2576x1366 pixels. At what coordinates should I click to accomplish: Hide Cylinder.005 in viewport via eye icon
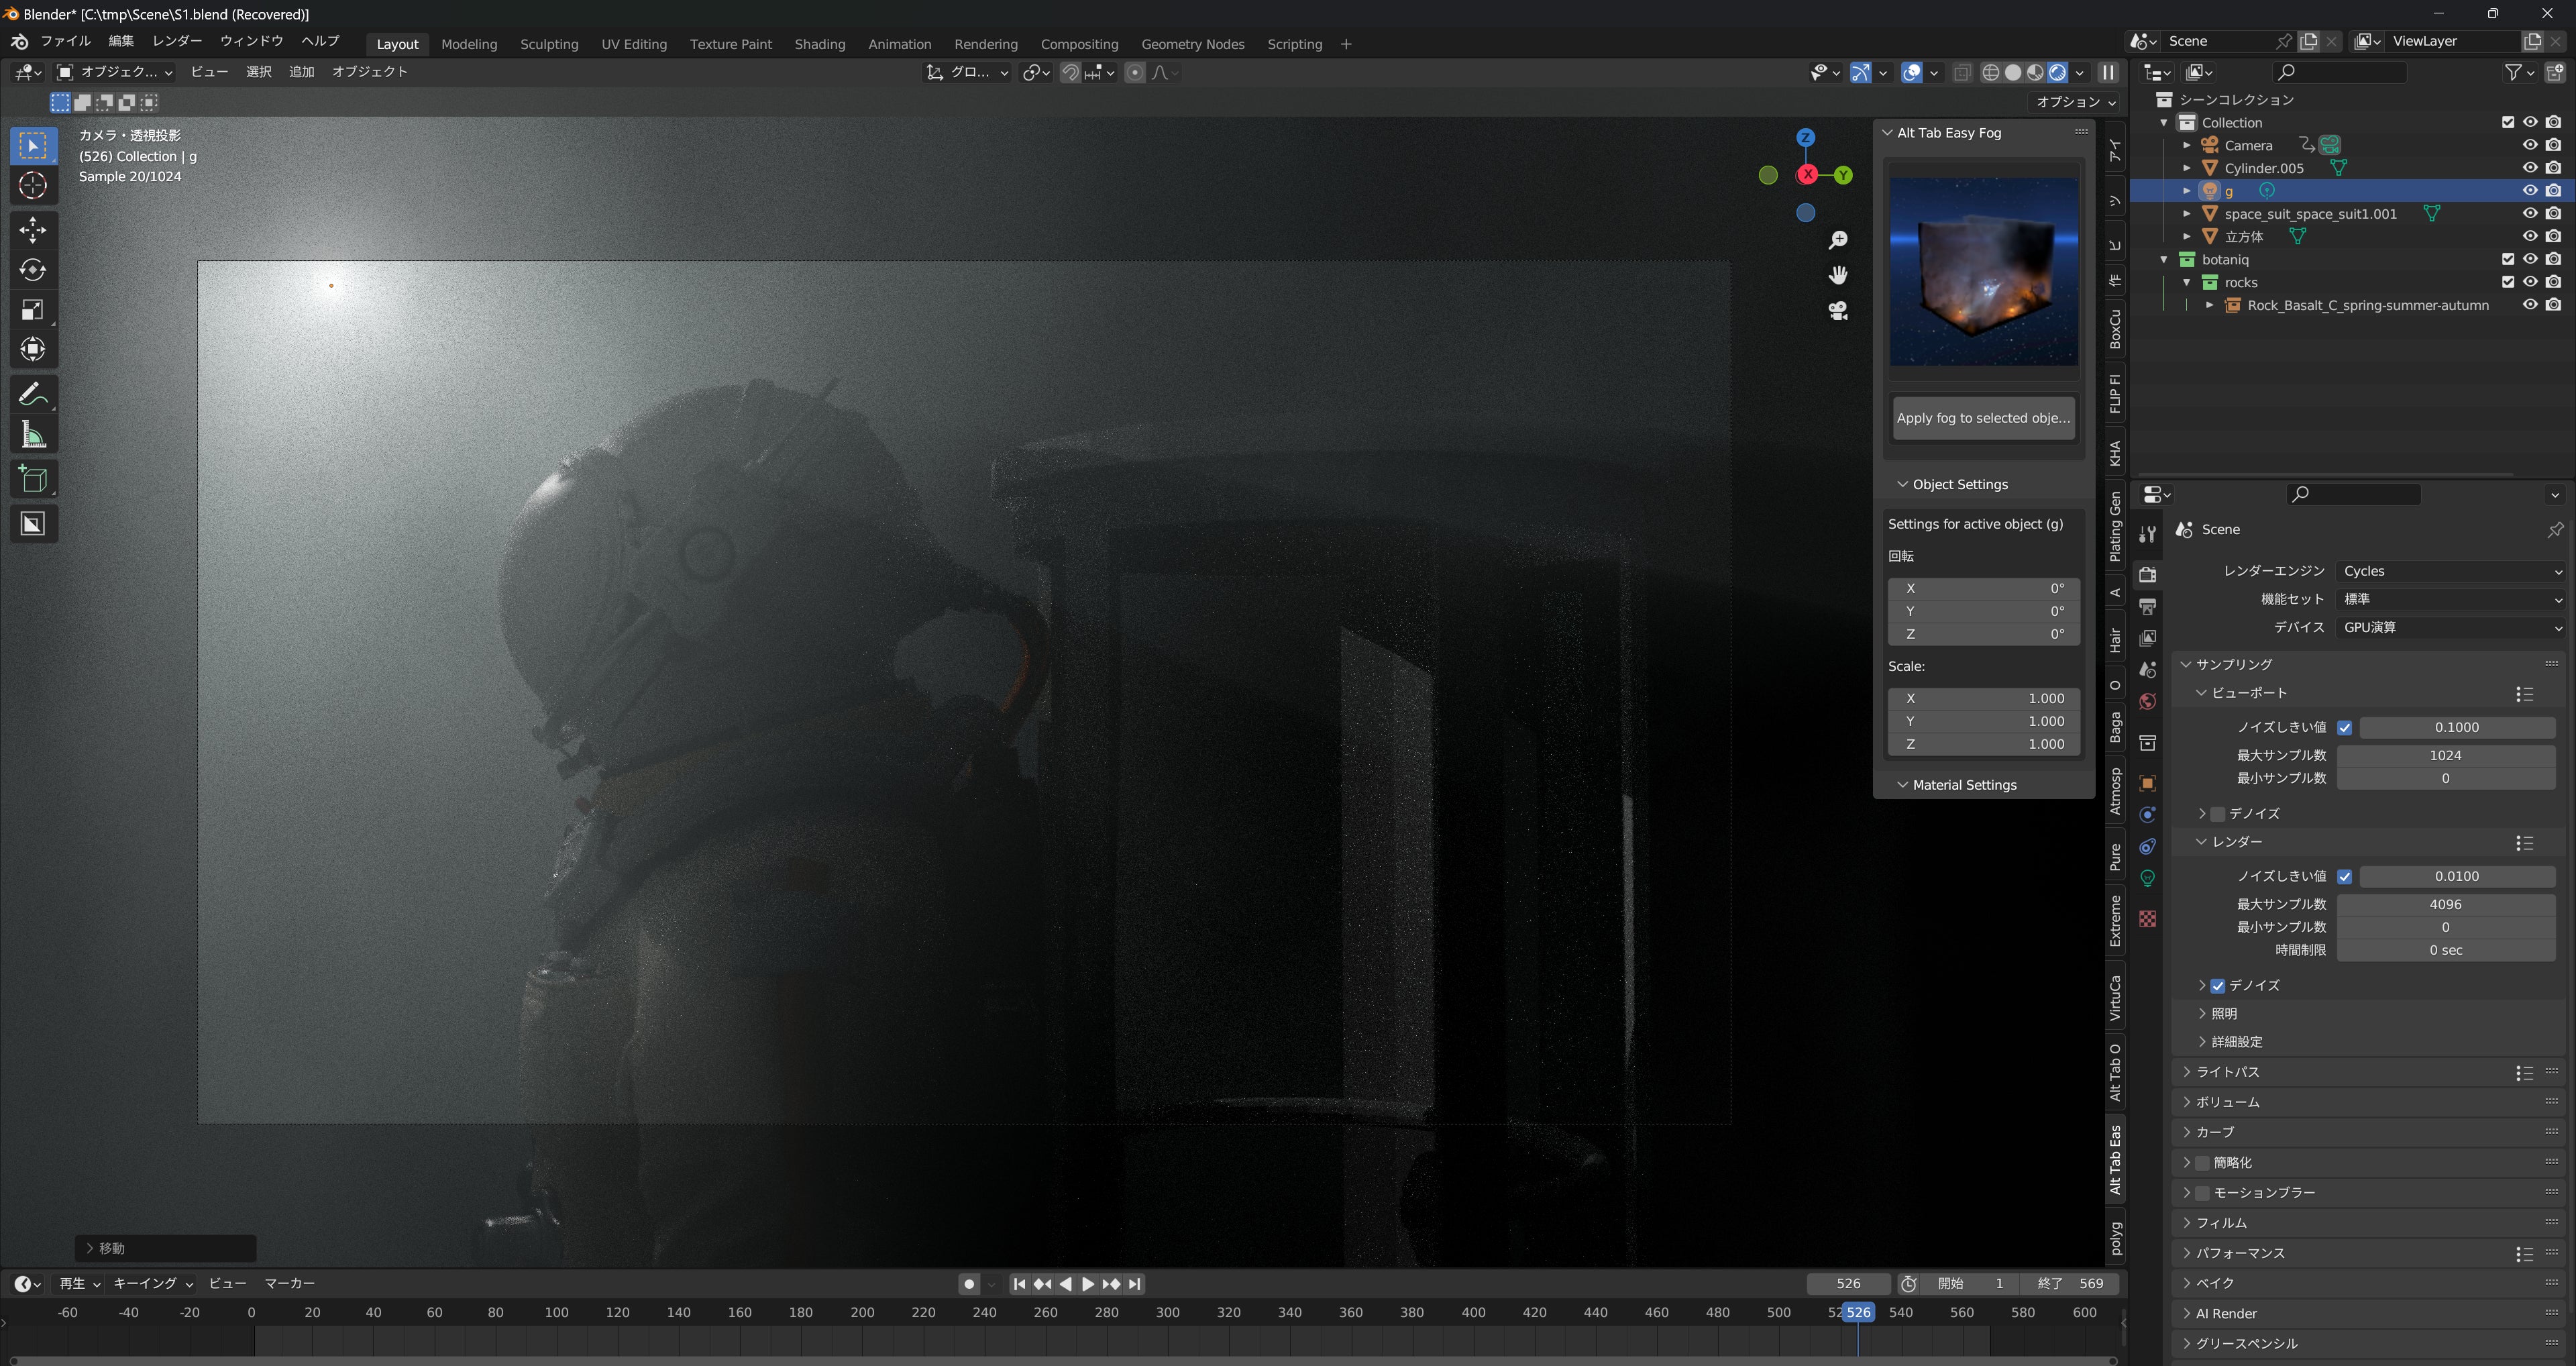[2530, 168]
